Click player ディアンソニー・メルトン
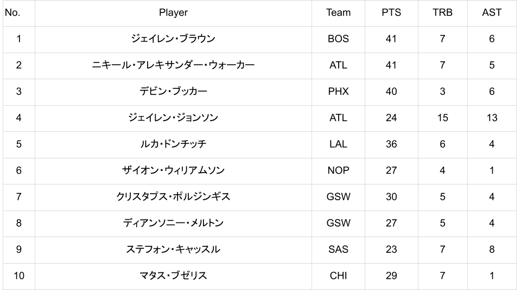Image resolution: width=521 pixels, height=293 pixels. [173, 223]
